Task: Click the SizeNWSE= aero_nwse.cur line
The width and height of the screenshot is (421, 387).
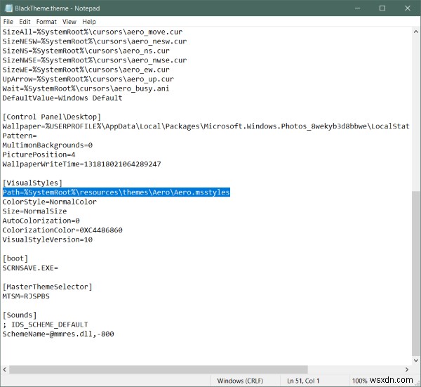Action: click(95, 60)
